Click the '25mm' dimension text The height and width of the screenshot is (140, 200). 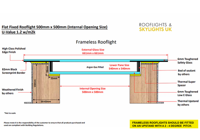54,78
